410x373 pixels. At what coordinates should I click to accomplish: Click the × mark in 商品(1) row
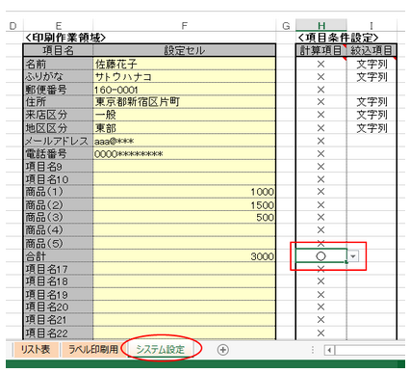pos(320,192)
